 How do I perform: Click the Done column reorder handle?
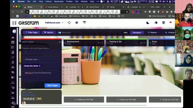point(150,43)
